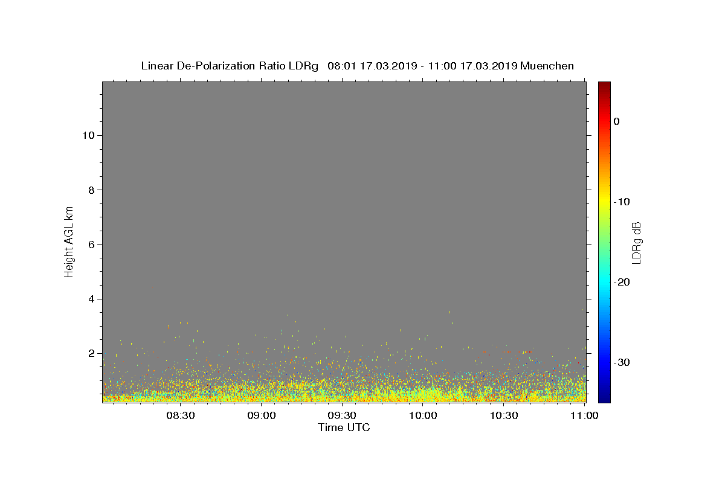The width and height of the screenshot is (725, 483).
Task: Click the Time UTC axis label
Action: (344, 427)
